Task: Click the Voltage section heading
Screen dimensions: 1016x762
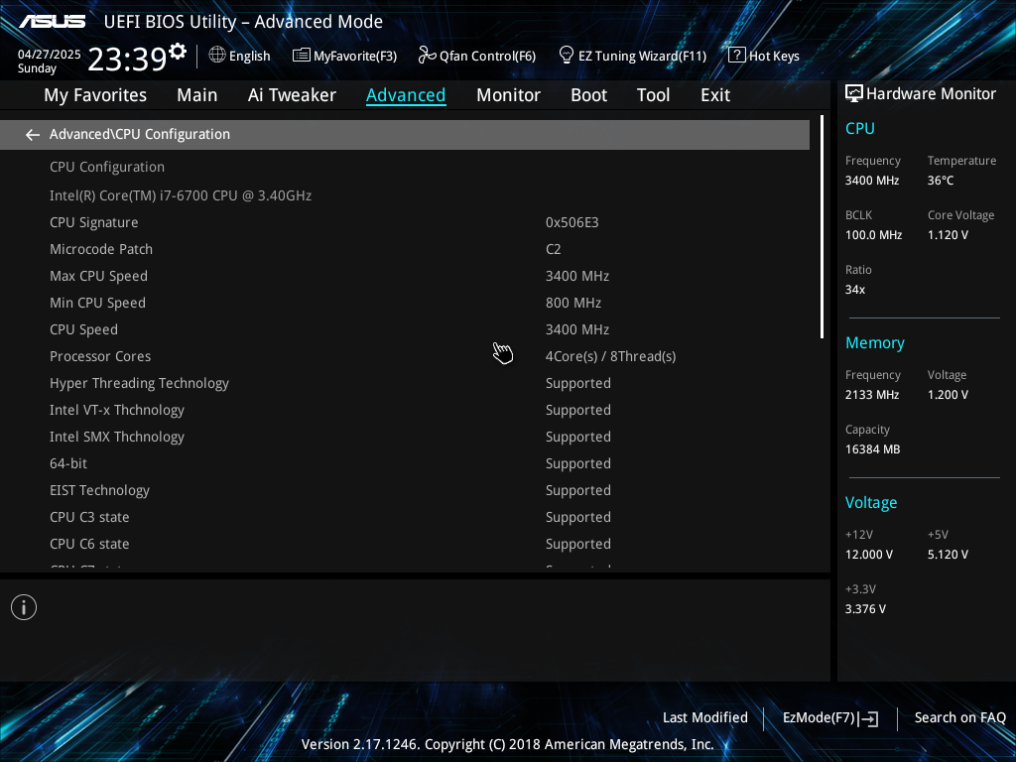Action: tap(871, 503)
